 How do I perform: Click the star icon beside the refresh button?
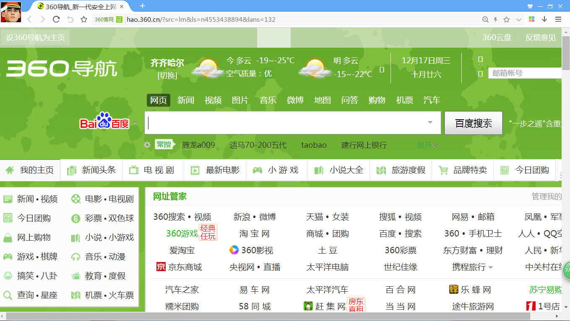(x=84, y=19)
